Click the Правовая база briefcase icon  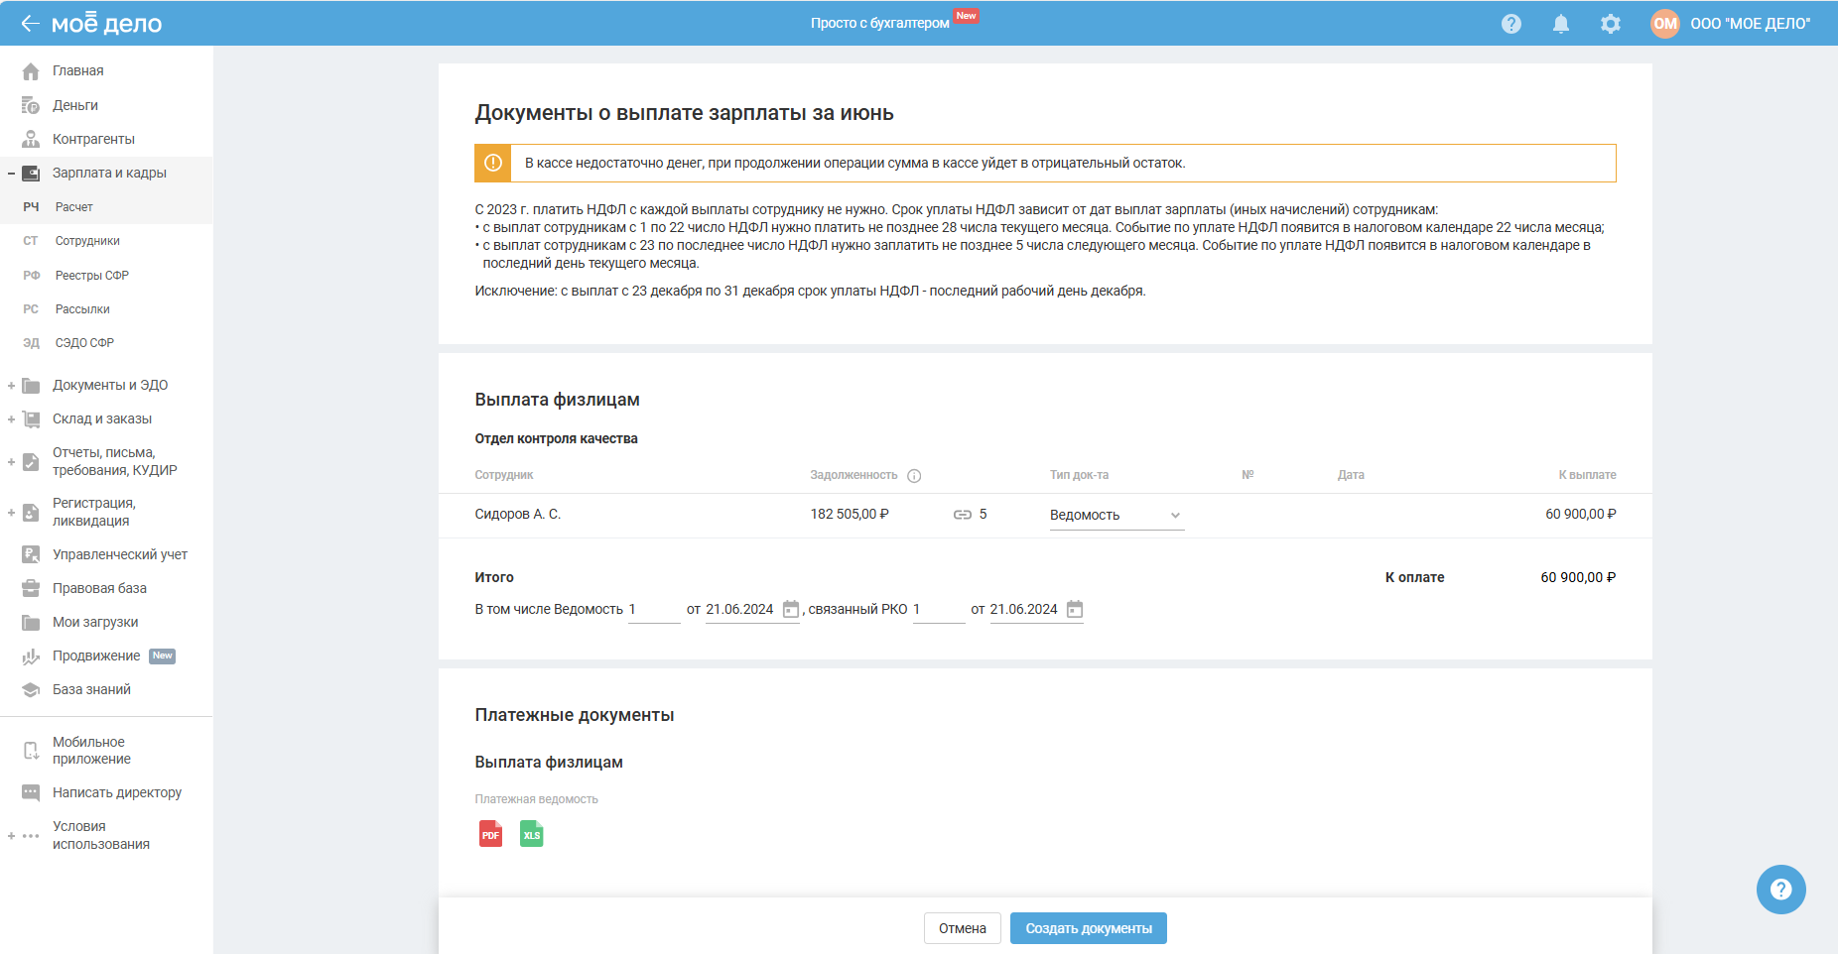tap(31, 588)
